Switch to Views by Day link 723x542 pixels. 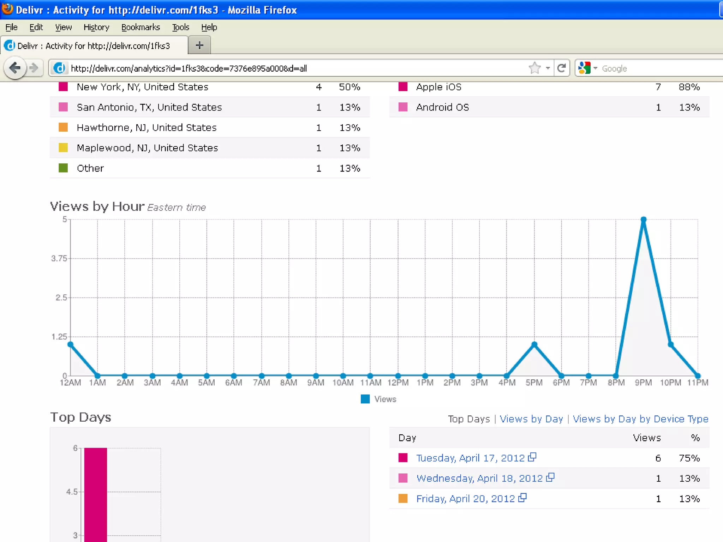pos(531,419)
